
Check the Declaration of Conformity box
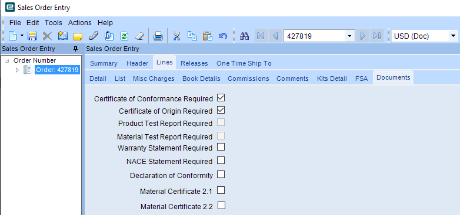[x=221, y=175]
